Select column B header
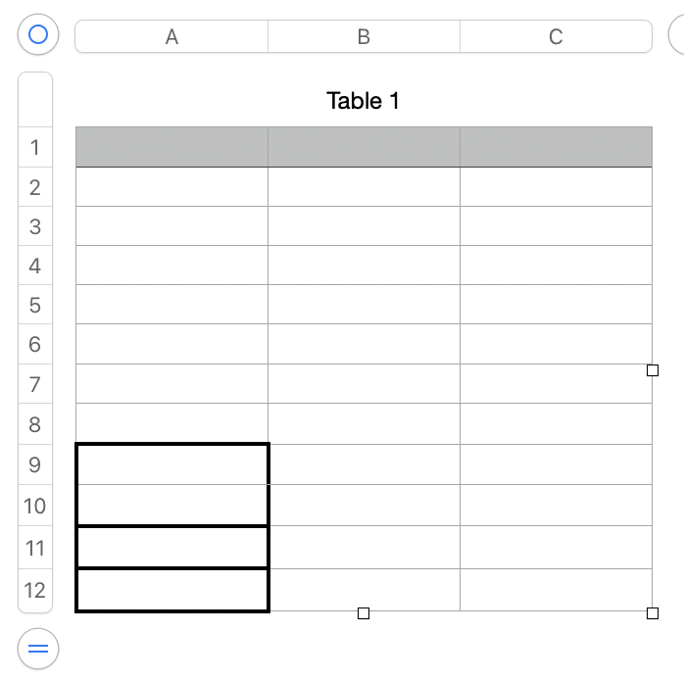The width and height of the screenshot is (684, 680). [x=364, y=36]
